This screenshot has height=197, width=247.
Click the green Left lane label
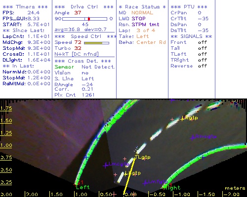[83, 187]
